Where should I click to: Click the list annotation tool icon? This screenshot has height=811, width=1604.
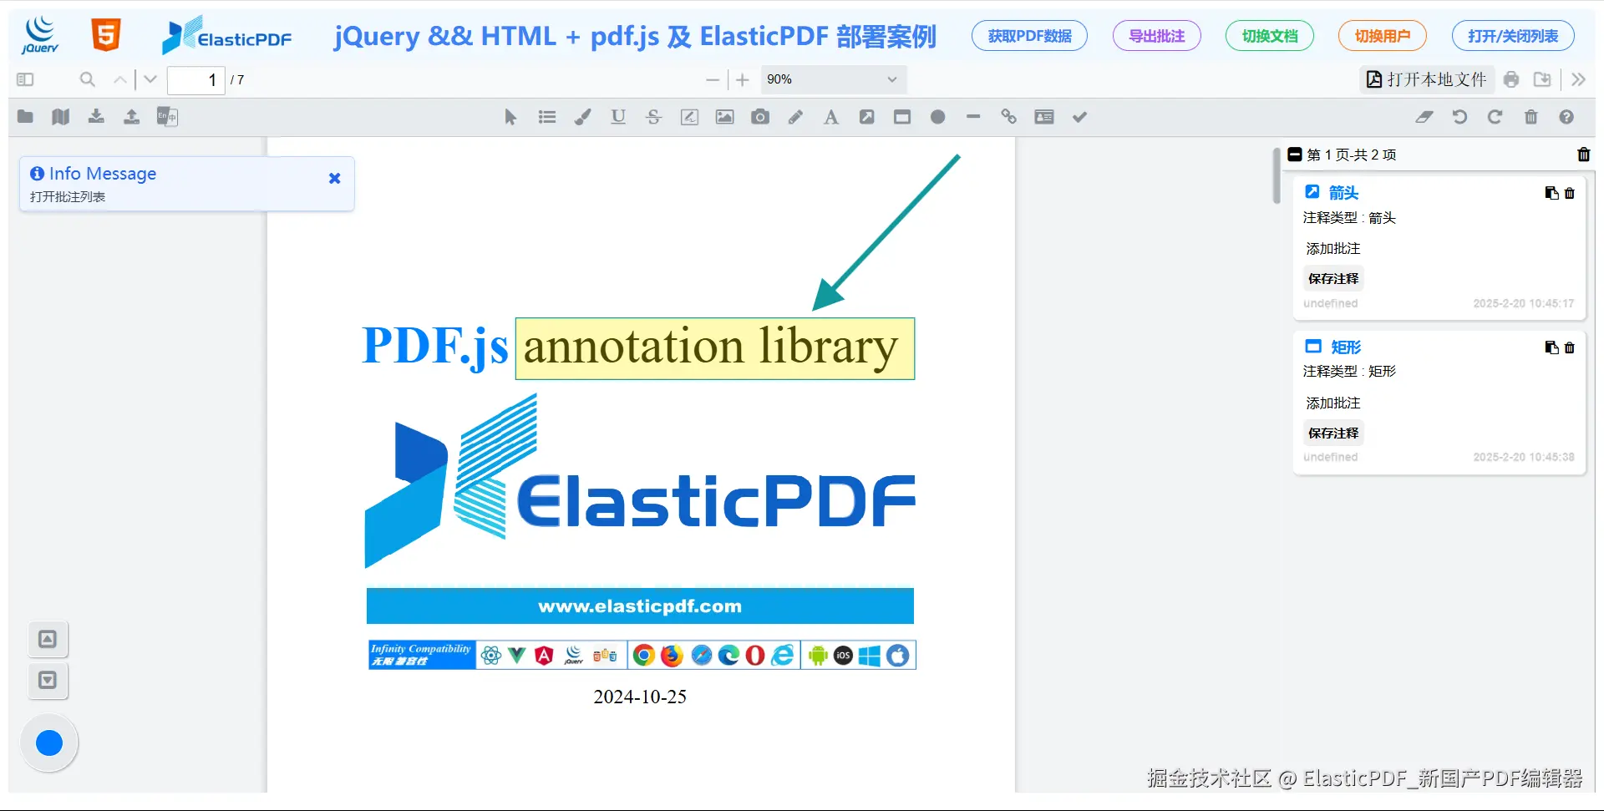click(x=547, y=117)
